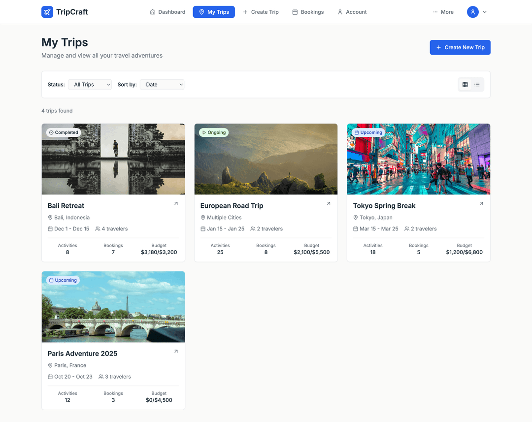Open the Status filter dropdown

click(x=90, y=84)
